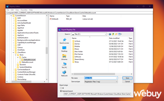
Task: Click the selected branch path field
Action: (97, 94)
